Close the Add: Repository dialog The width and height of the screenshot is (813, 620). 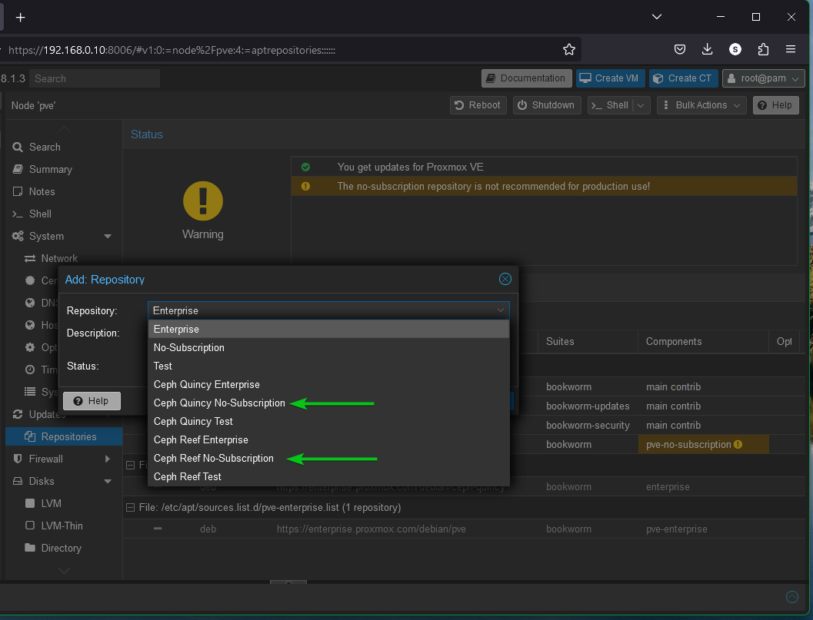505,279
